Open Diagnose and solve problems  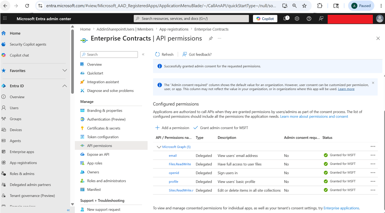(x=110, y=91)
